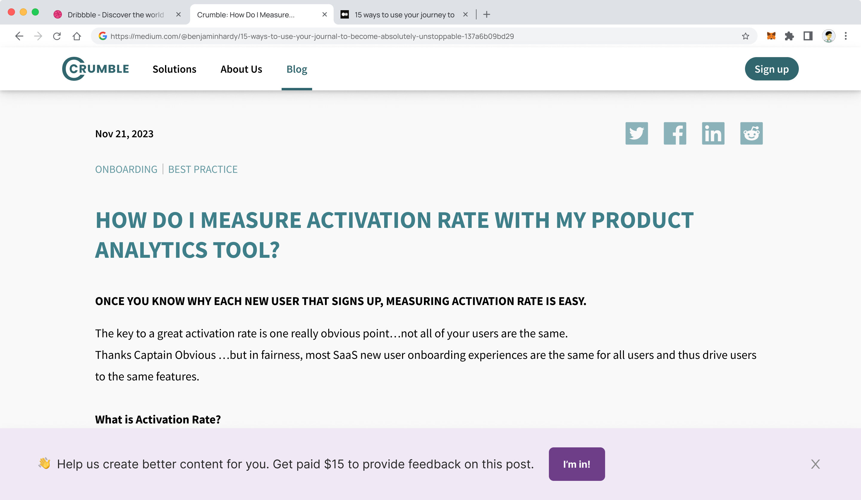Reload the current page
Image resolution: width=861 pixels, height=500 pixels.
tap(57, 36)
